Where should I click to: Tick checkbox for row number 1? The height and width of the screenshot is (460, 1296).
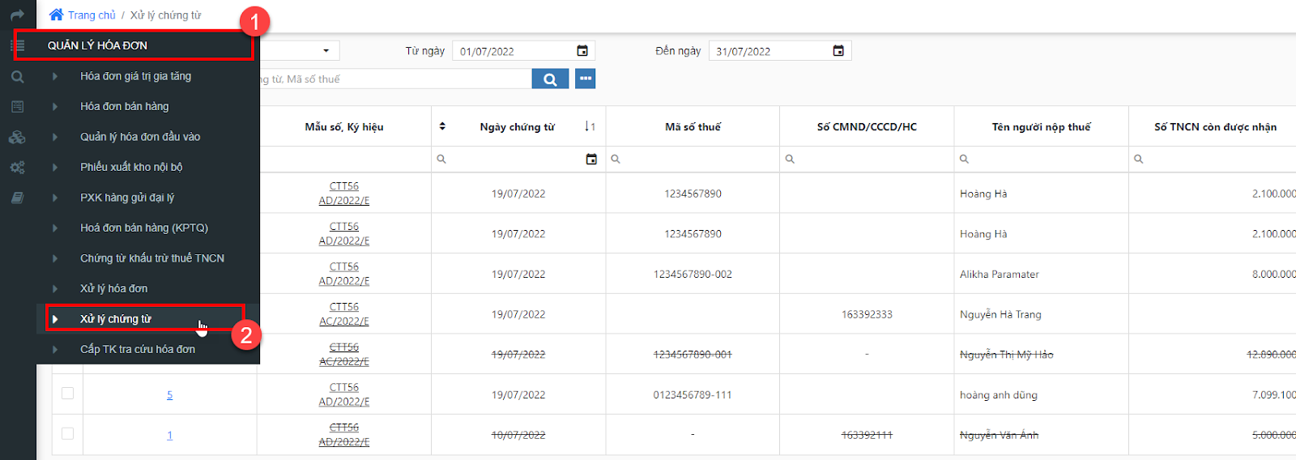point(67,433)
